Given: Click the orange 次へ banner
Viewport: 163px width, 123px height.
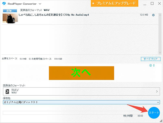Looking at the screenshot, I should pyautogui.click(x=81, y=73).
